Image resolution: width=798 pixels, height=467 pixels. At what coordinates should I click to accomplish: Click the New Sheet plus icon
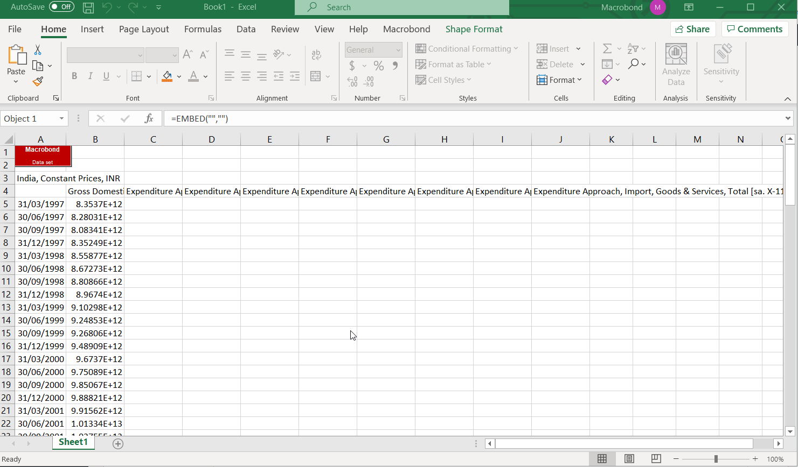[x=118, y=444]
